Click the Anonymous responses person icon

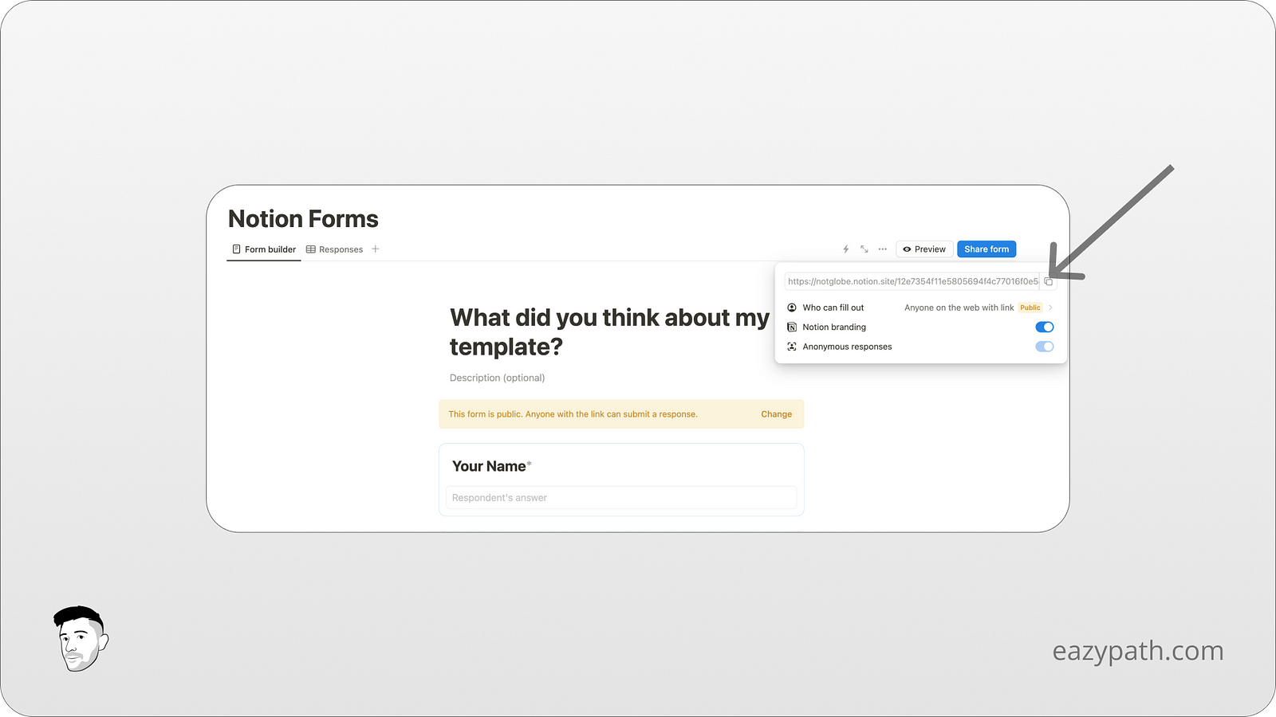click(791, 346)
